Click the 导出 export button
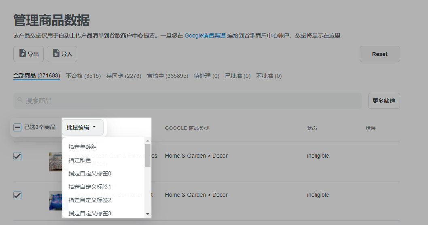This screenshot has height=225, width=428. [28, 54]
